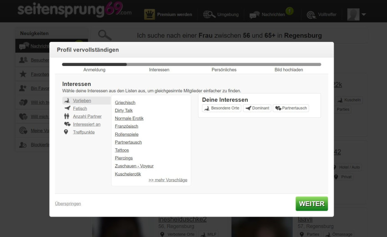
Task: Open inesheiduschke2 profile link
Action: click(x=183, y=219)
